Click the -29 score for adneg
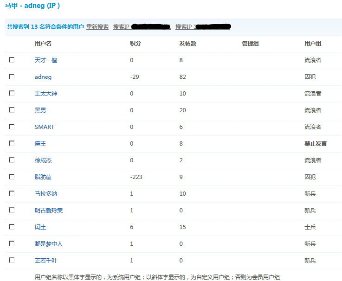 pyautogui.click(x=135, y=77)
